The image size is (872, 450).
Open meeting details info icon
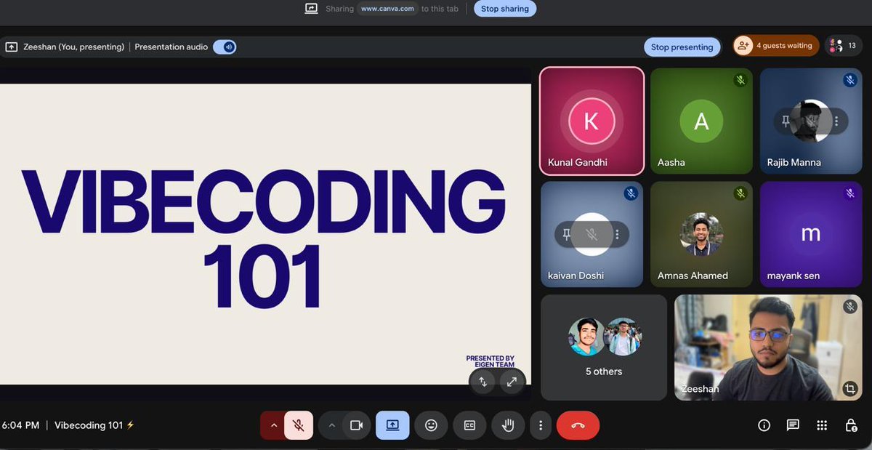pos(764,426)
